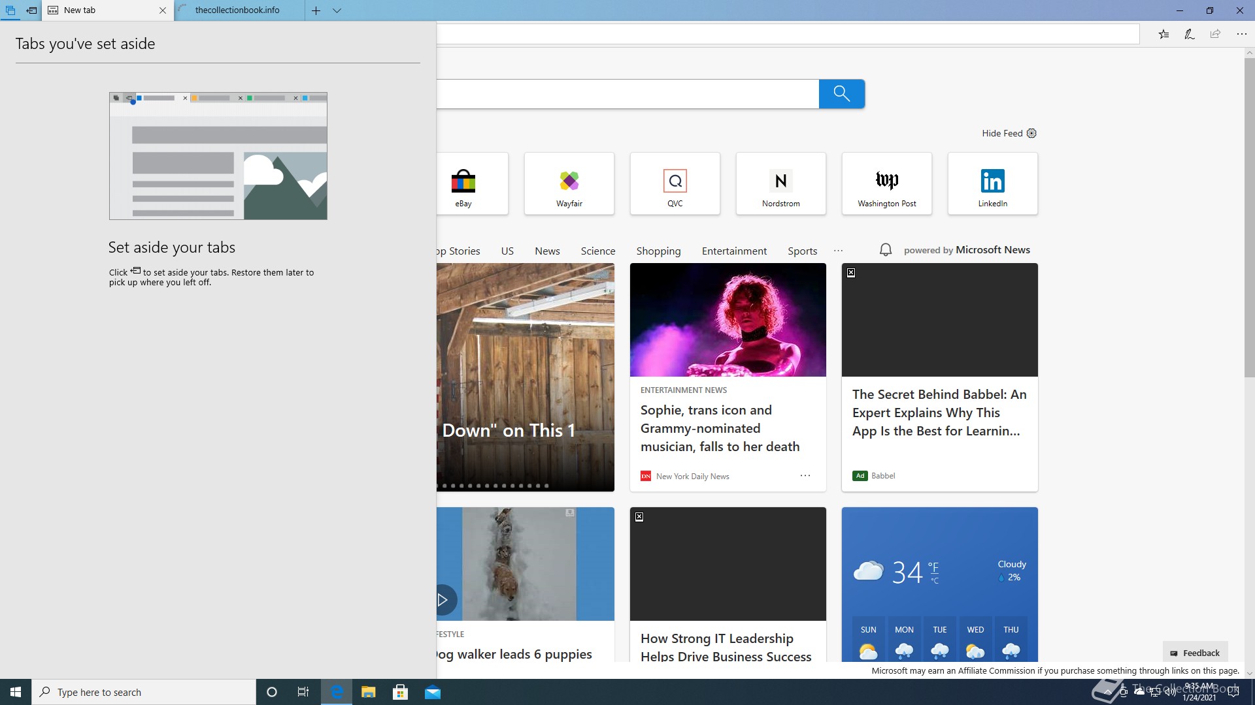
Task: Select the Top Stories feed tab
Action: (x=459, y=251)
